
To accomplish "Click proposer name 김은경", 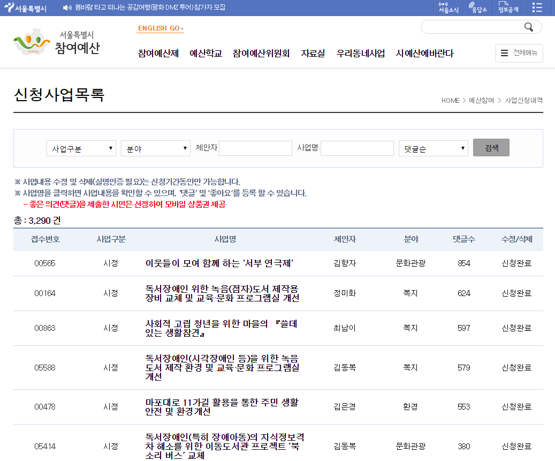I will pos(345,406).
